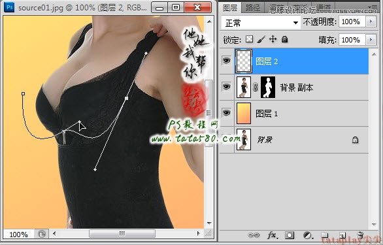The width and height of the screenshot is (383, 245).
Task: Toggle lock all padlock icon beside 锁定
Action: (284, 39)
